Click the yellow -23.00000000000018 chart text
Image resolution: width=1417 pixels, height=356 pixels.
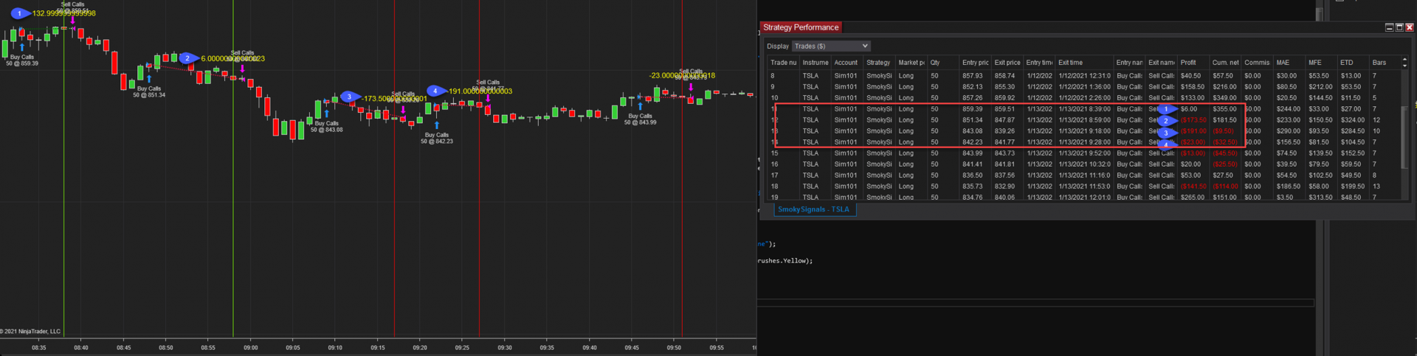[x=682, y=75]
